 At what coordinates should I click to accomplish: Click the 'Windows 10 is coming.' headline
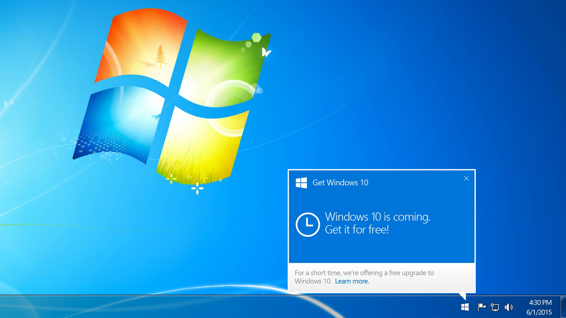coord(377,217)
